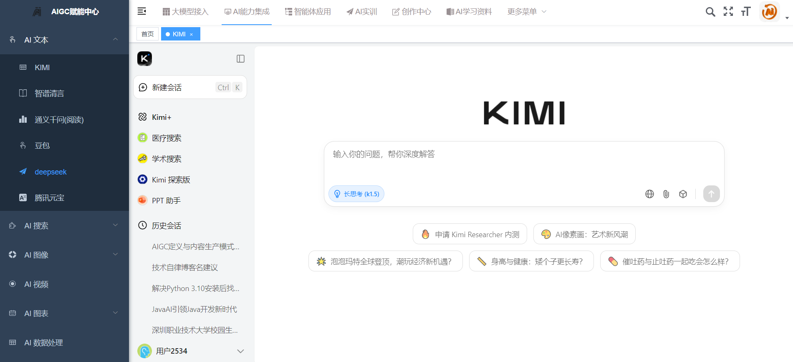
Task: Click the 学术搜索 yellow icon
Action: pyautogui.click(x=142, y=158)
